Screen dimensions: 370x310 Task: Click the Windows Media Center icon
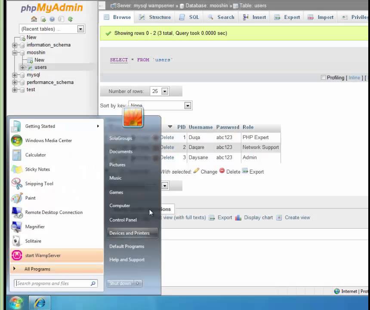16,140
